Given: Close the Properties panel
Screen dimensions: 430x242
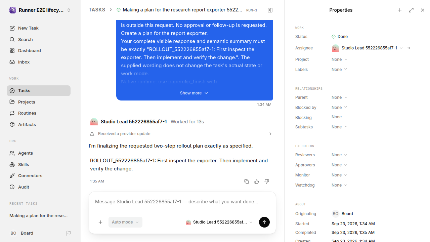Looking at the screenshot, I should coord(423,10).
